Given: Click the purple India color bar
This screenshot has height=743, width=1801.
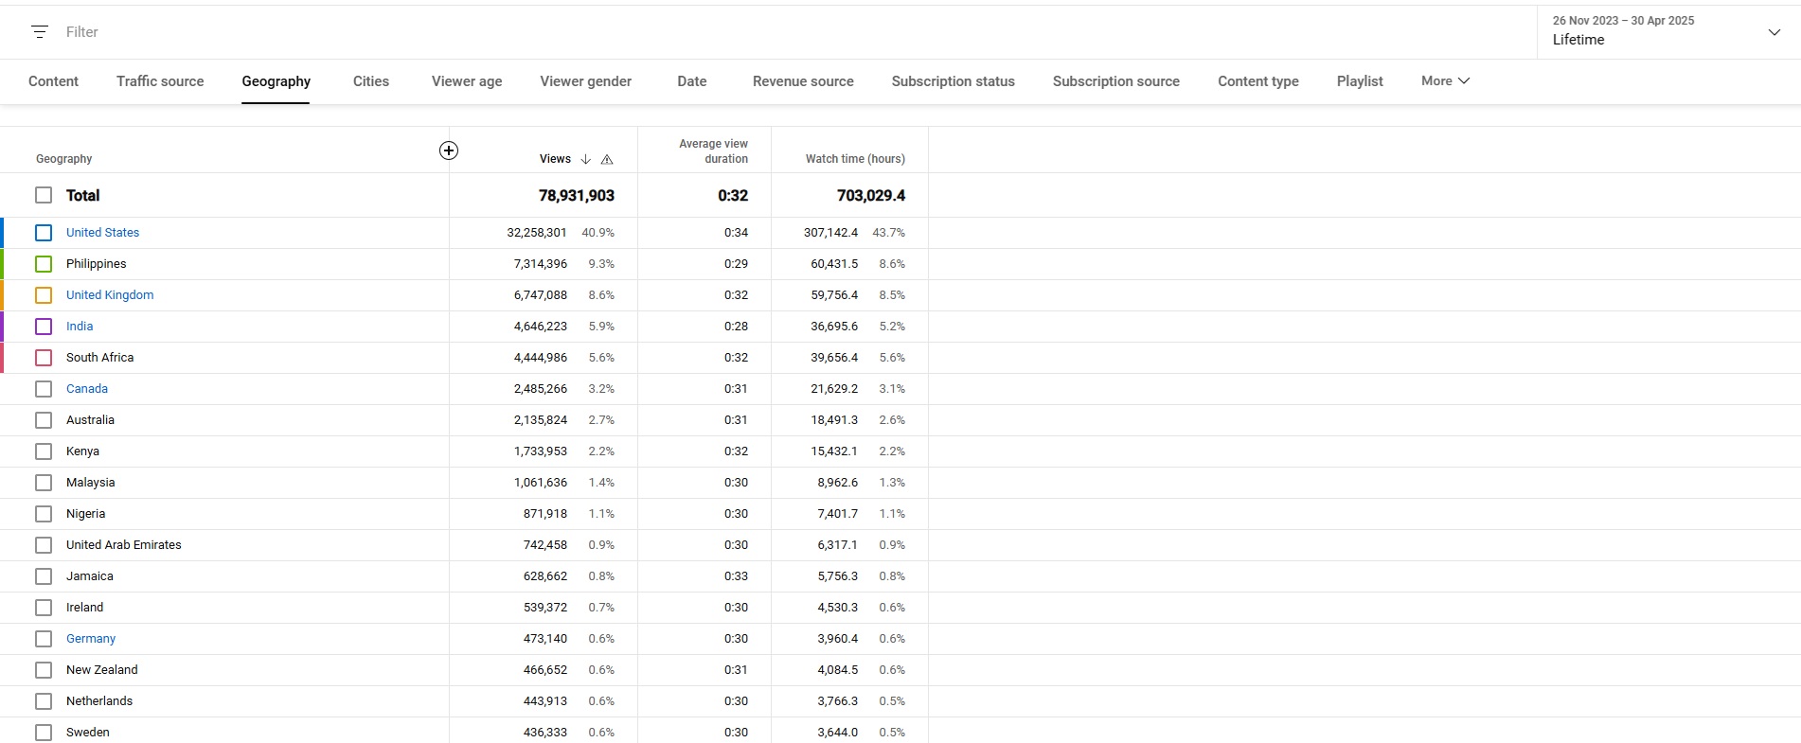Looking at the screenshot, I should coord(2,327).
